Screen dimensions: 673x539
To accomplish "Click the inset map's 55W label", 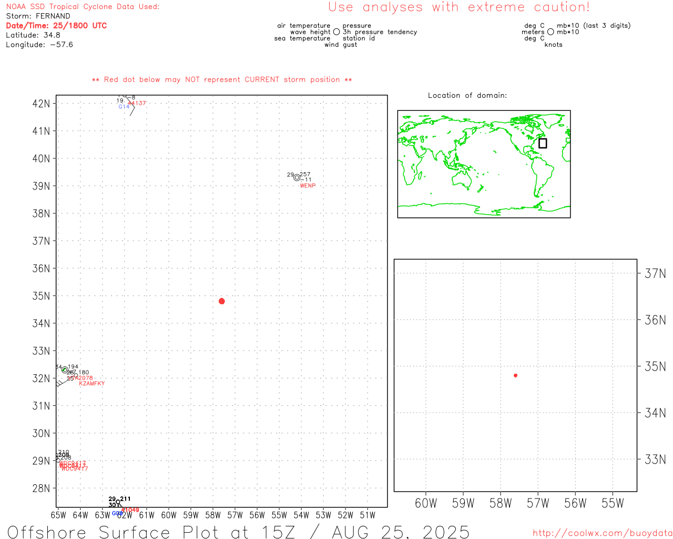I will [x=613, y=503].
